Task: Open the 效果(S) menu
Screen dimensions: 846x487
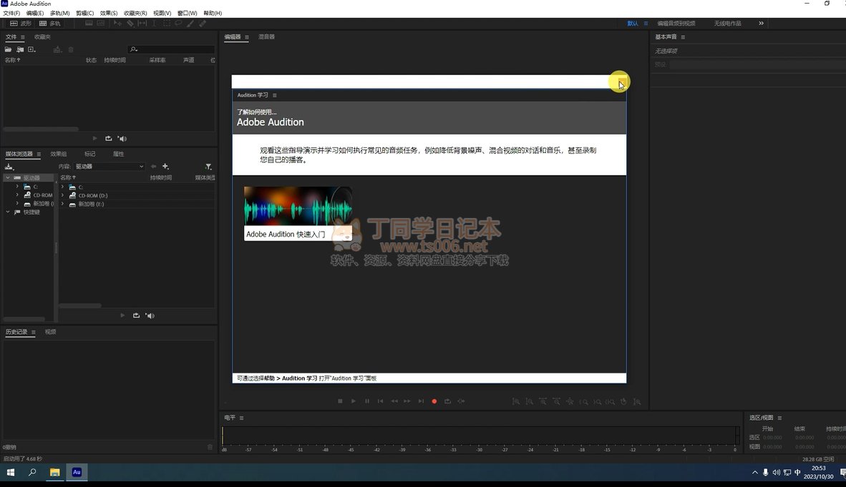Action: [x=109, y=14]
